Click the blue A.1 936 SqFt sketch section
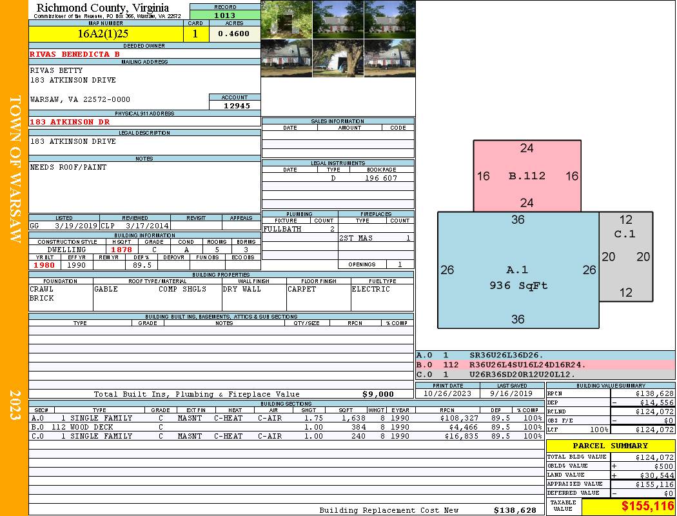677x516 pixels. pyautogui.click(x=518, y=270)
